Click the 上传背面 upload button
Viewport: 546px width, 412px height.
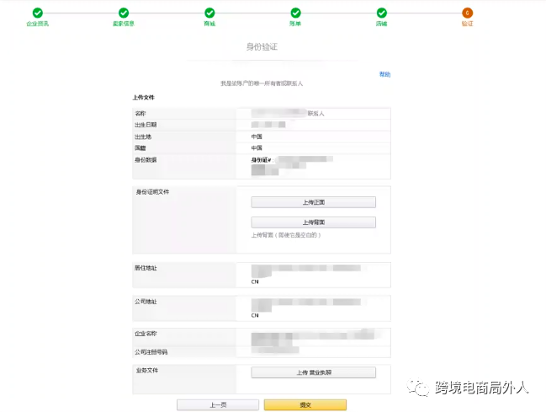314,222
